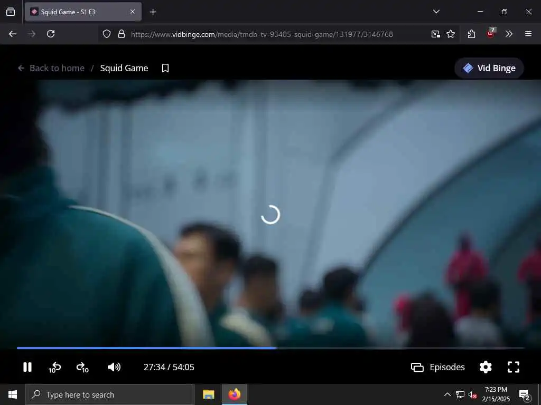541x405 pixels.
Task: Bookmark this page with the star
Action: pyautogui.click(x=451, y=34)
